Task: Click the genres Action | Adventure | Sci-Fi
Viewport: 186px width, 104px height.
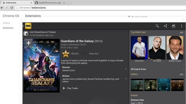Action: pyautogui.click(x=74, y=44)
